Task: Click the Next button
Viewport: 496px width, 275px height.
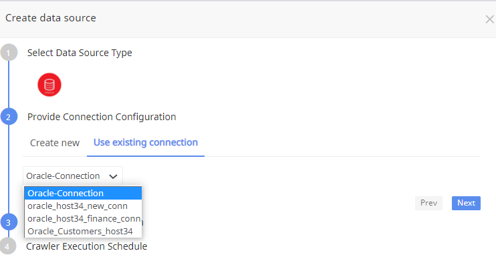Action: coord(466,203)
